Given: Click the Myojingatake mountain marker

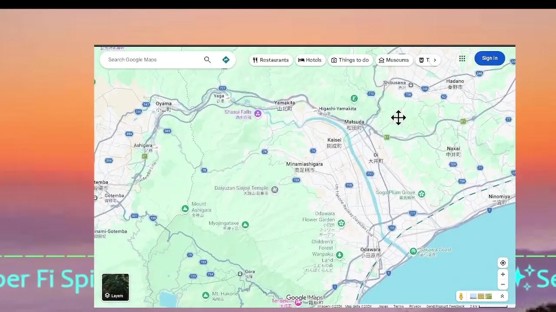Looking at the screenshot, I should [x=245, y=224].
